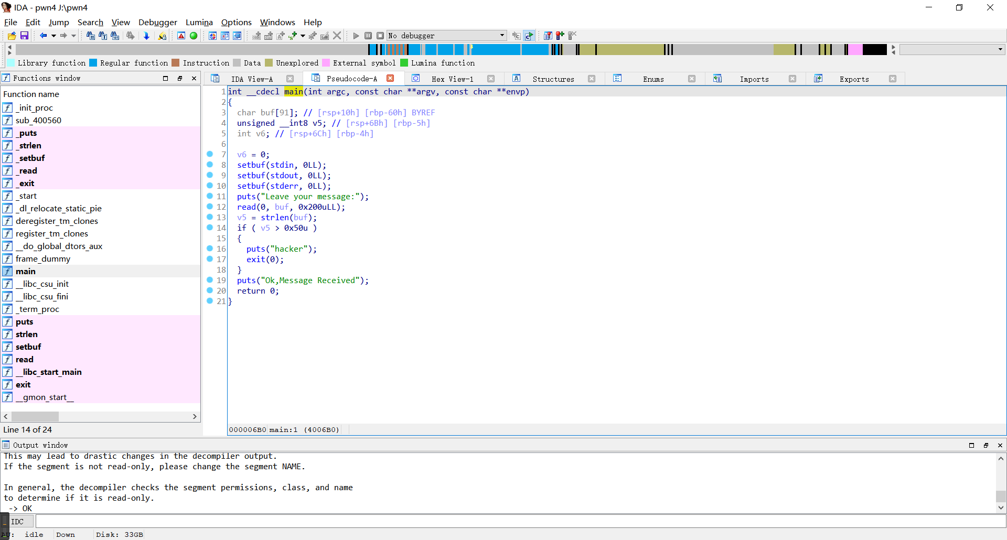
Task: Click the green circle toolbar icon
Action: click(194, 36)
